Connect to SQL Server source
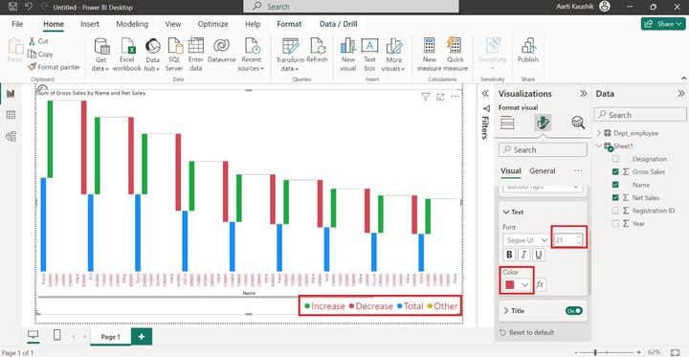Viewport: 689px width, 357px height. [x=174, y=55]
